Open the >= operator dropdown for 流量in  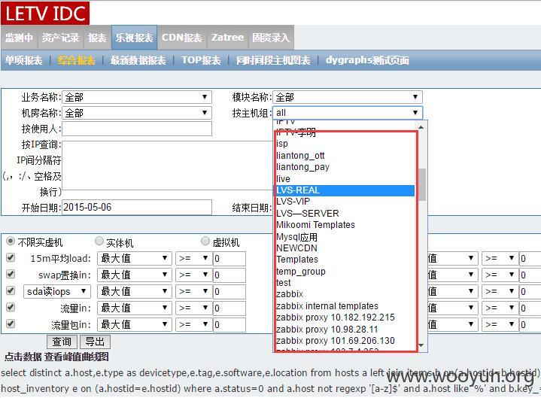(193, 308)
